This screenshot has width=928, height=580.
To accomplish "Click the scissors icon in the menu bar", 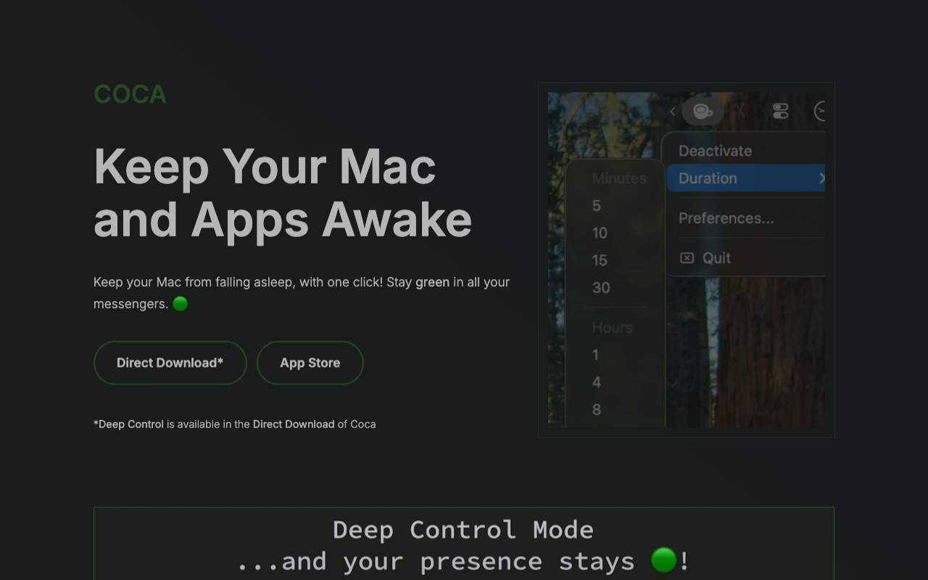I will [x=740, y=111].
